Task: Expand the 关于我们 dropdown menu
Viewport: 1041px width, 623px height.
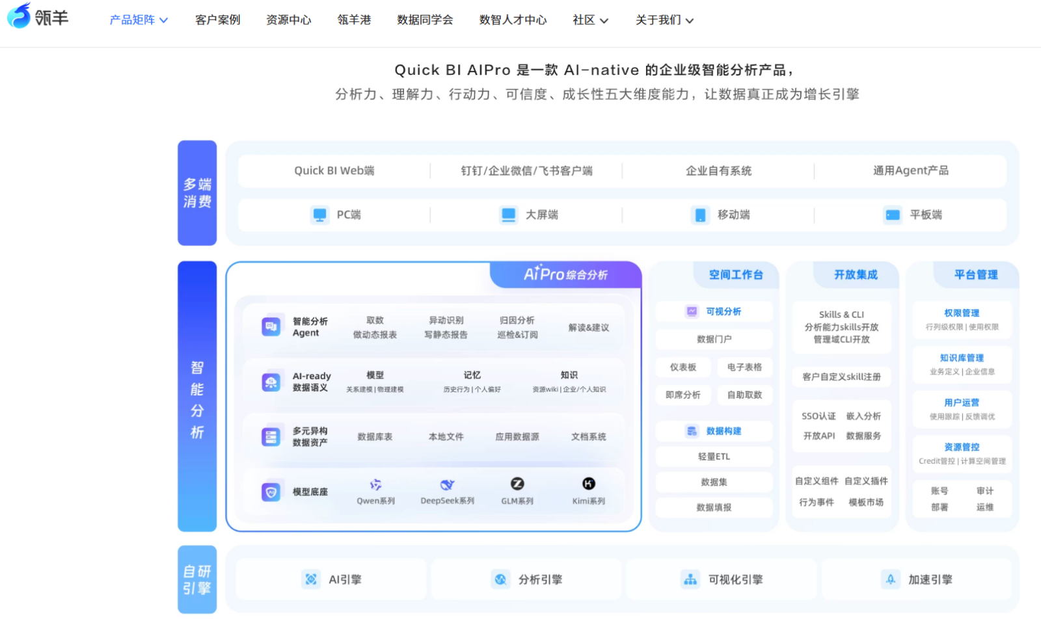Action: [664, 20]
